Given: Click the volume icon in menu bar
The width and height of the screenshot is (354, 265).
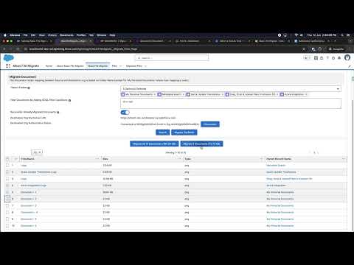Looking at the screenshot, I should [x=301, y=35].
